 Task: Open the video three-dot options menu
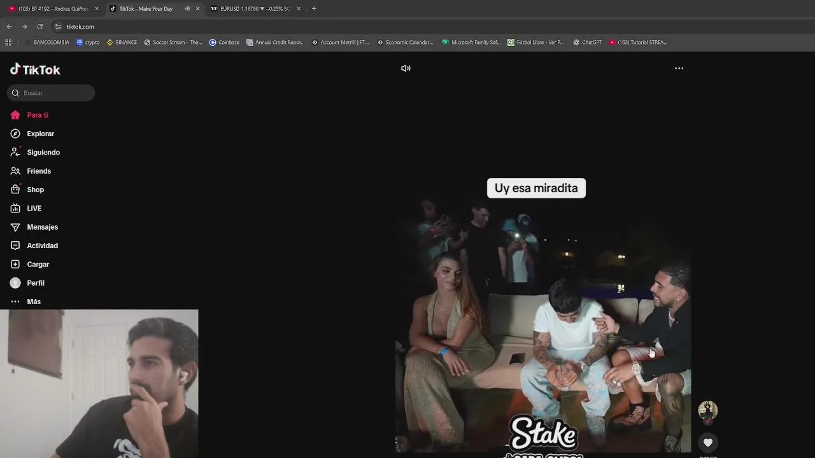click(x=679, y=68)
